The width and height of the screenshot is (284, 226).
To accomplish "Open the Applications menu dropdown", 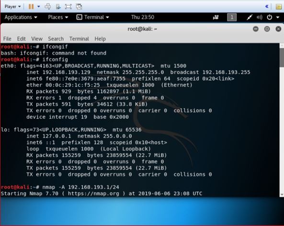I will [x=21, y=17].
